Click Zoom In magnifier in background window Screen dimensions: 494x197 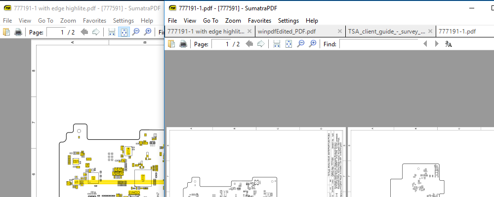click(x=147, y=32)
